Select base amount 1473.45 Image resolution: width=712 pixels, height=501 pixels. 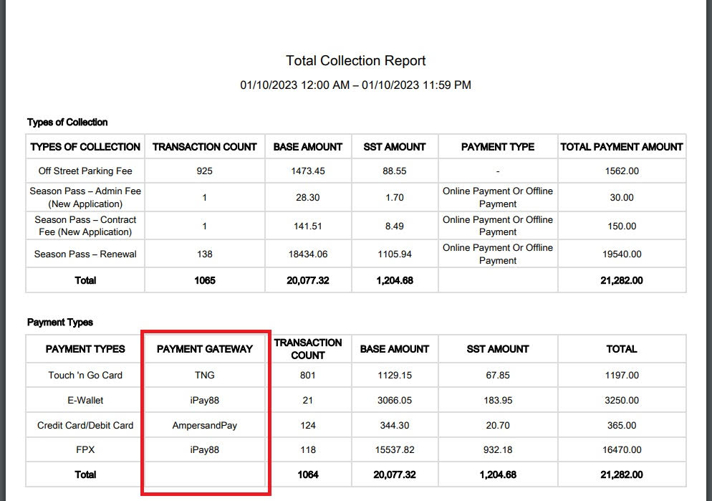click(x=308, y=171)
